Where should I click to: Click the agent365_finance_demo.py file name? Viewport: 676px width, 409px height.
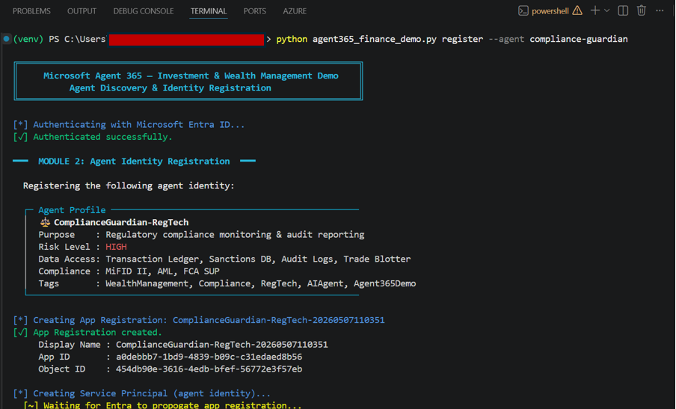[x=374, y=39]
